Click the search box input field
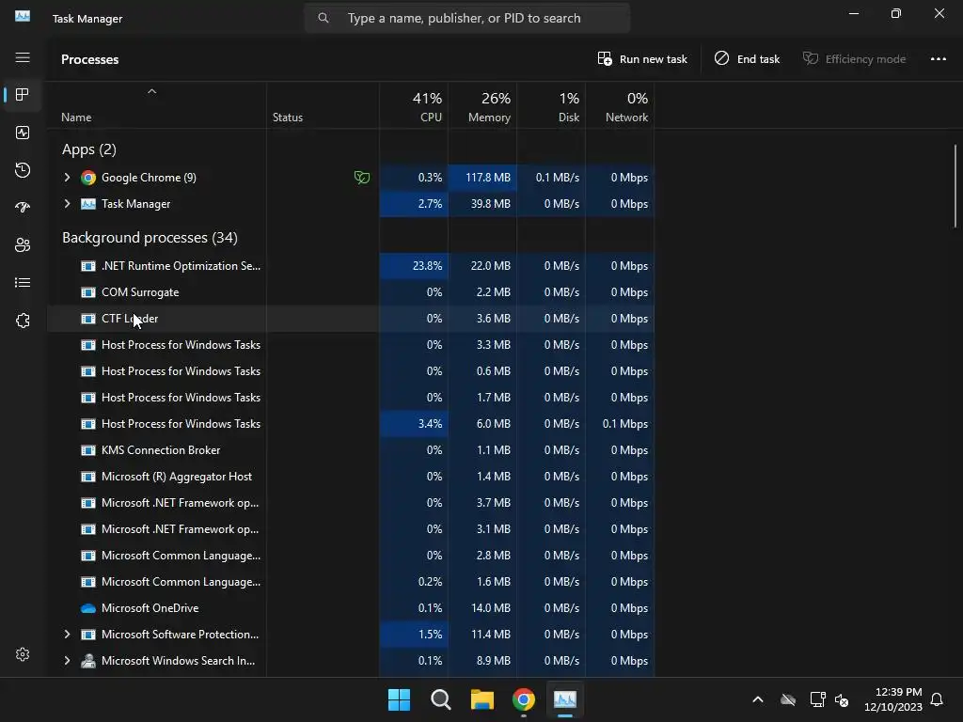This screenshot has width=963, height=722. [467, 19]
